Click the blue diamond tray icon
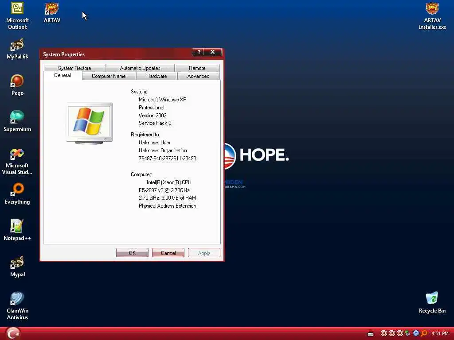This screenshot has height=340, width=454. click(416, 333)
